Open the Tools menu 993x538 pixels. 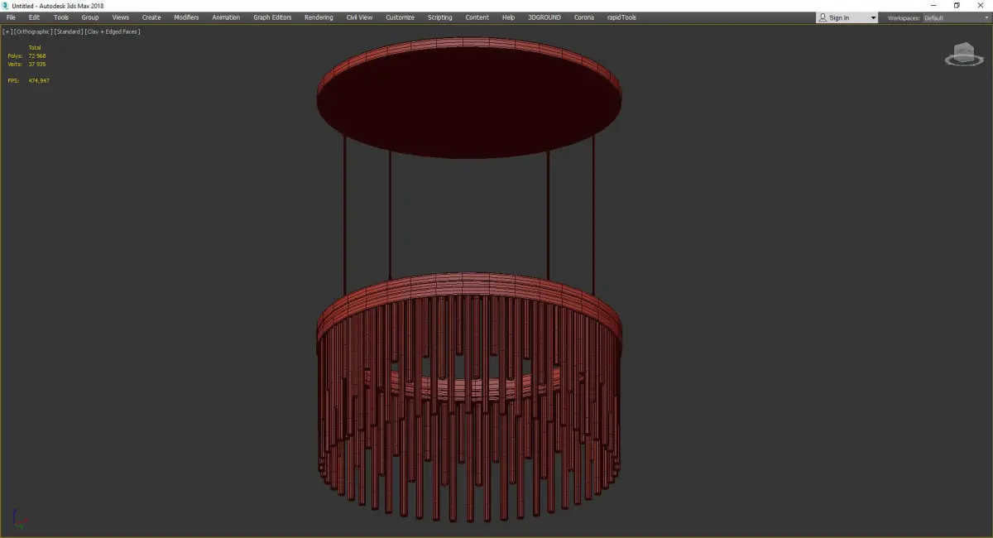[61, 17]
